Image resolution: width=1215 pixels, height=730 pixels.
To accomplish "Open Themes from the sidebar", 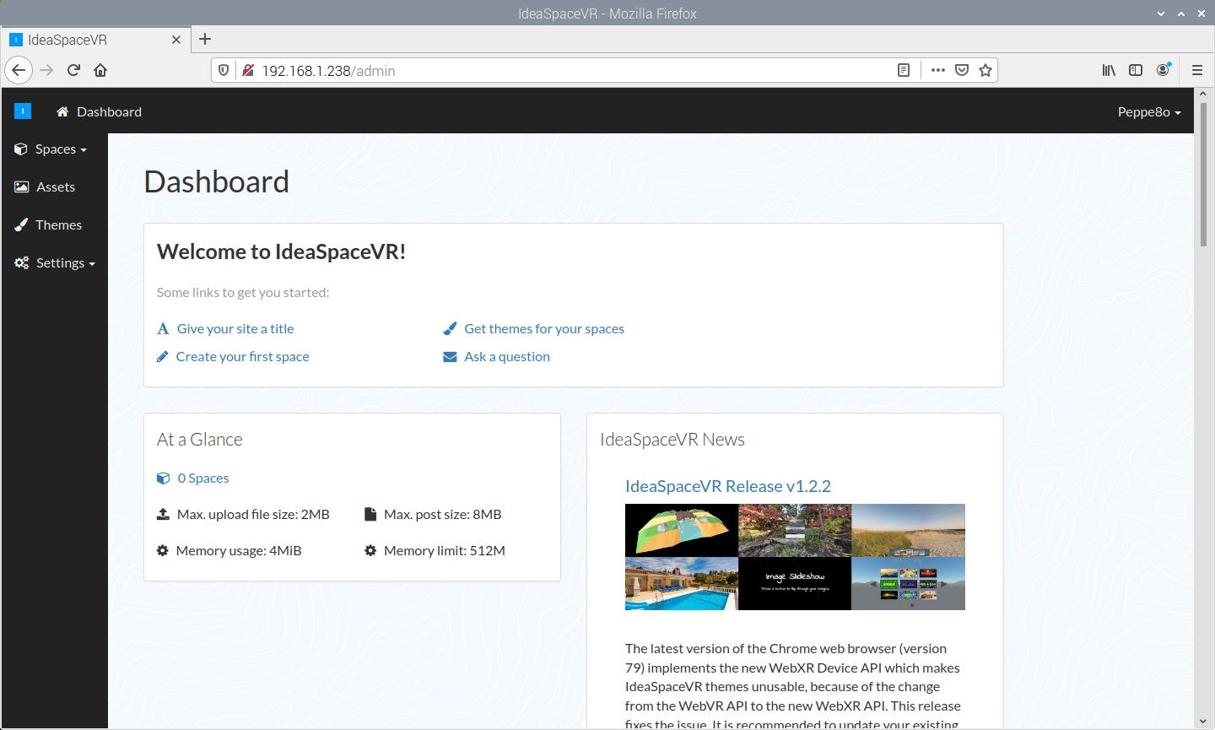I will point(58,224).
